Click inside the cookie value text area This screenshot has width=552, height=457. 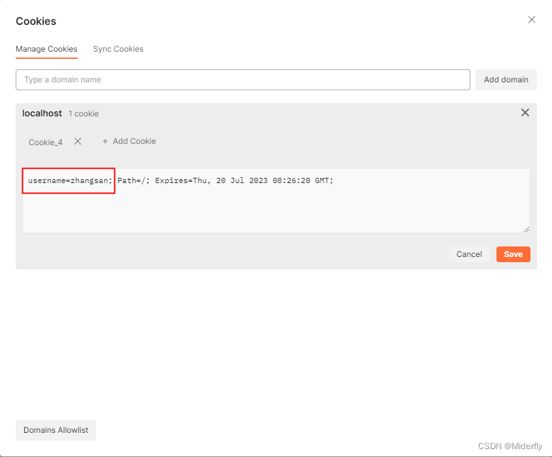pyautogui.click(x=276, y=201)
